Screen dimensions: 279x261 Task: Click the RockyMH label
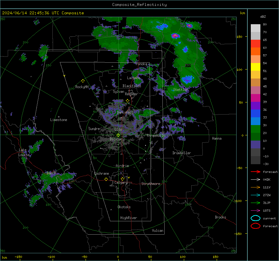(82, 87)
